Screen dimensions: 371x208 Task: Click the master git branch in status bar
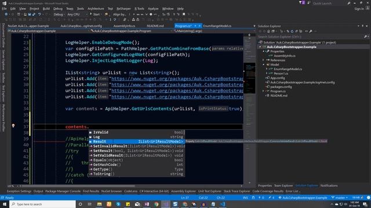(x=340, y=198)
